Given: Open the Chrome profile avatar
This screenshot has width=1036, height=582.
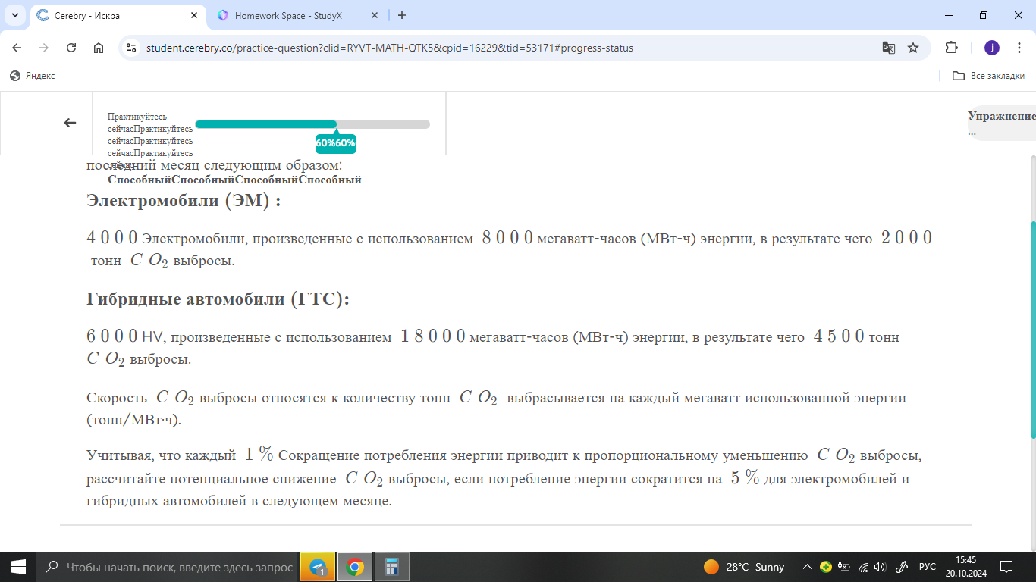Looking at the screenshot, I should pyautogui.click(x=992, y=48).
